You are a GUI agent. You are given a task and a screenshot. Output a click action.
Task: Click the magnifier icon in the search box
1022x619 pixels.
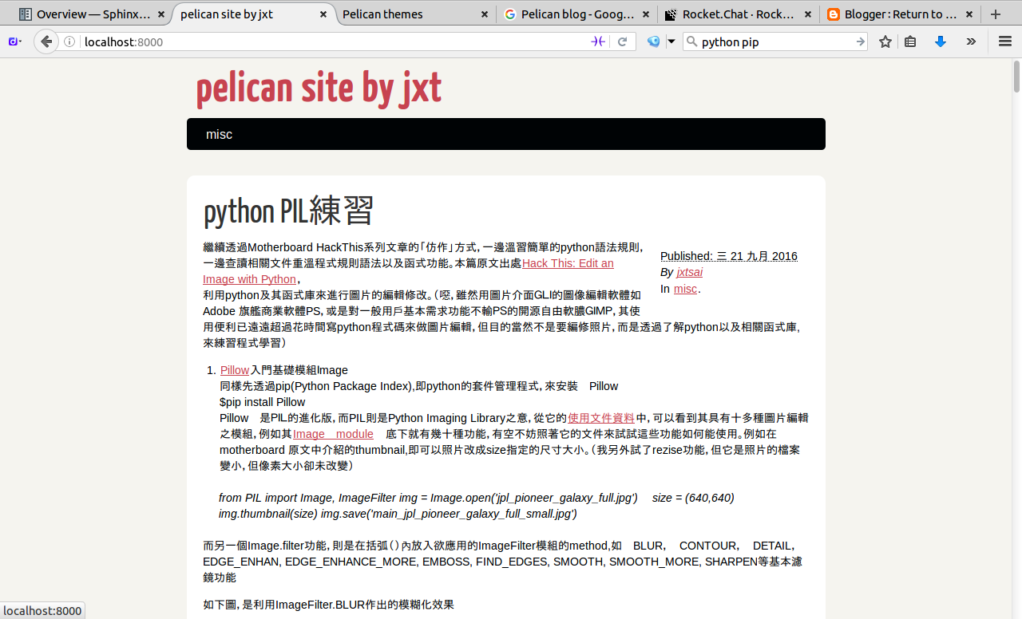692,41
